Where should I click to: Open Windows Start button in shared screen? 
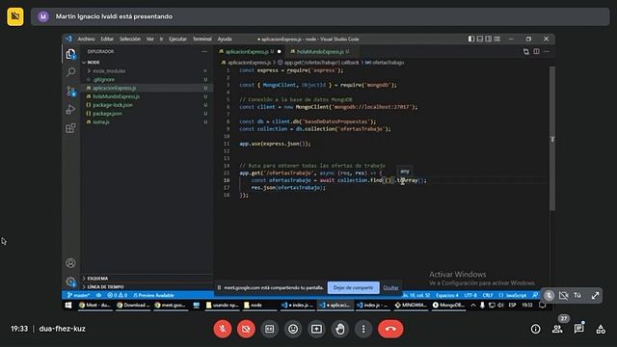[68, 305]
